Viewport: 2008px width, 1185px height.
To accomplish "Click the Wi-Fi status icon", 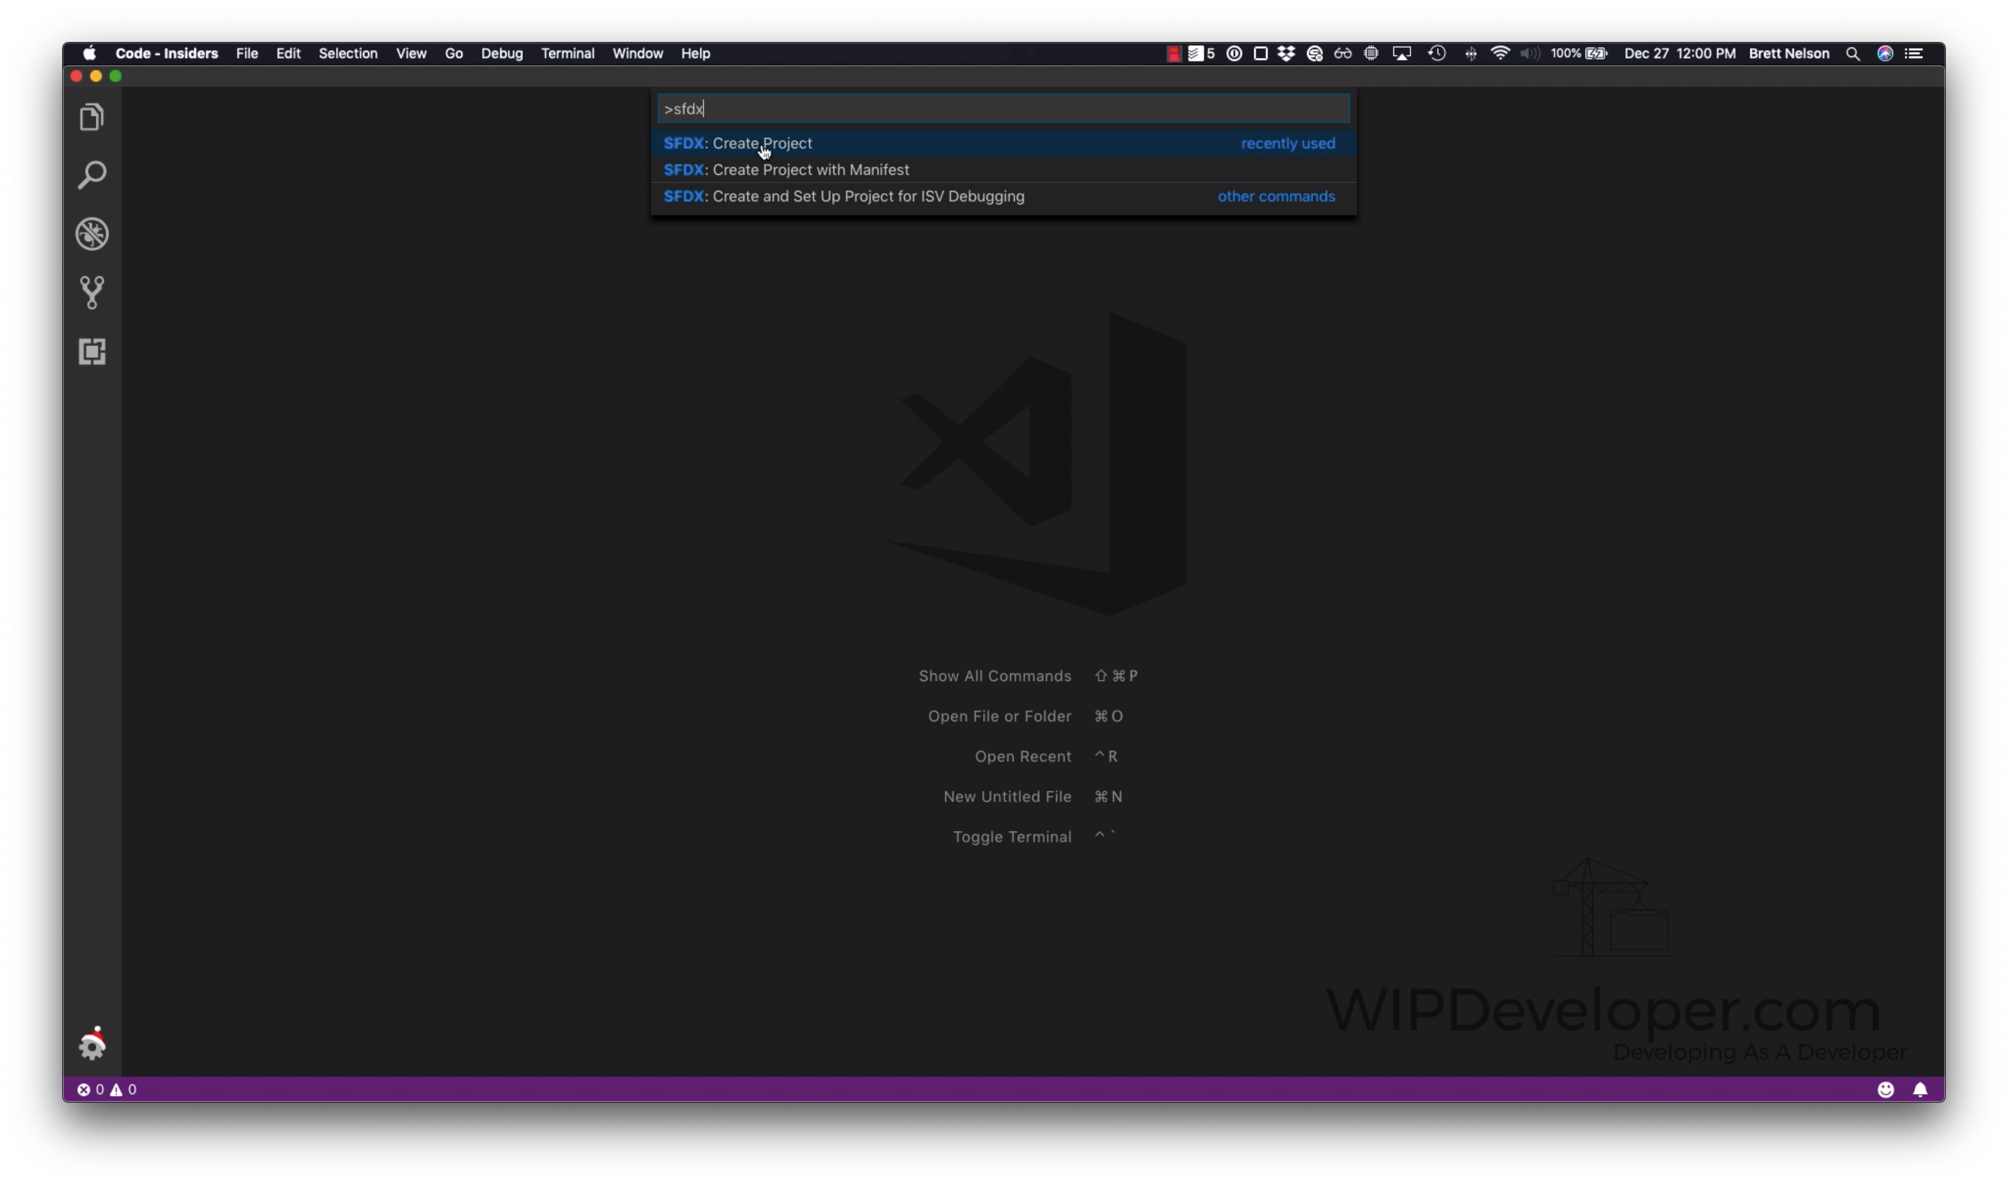I will click(x=1500, y=54).
